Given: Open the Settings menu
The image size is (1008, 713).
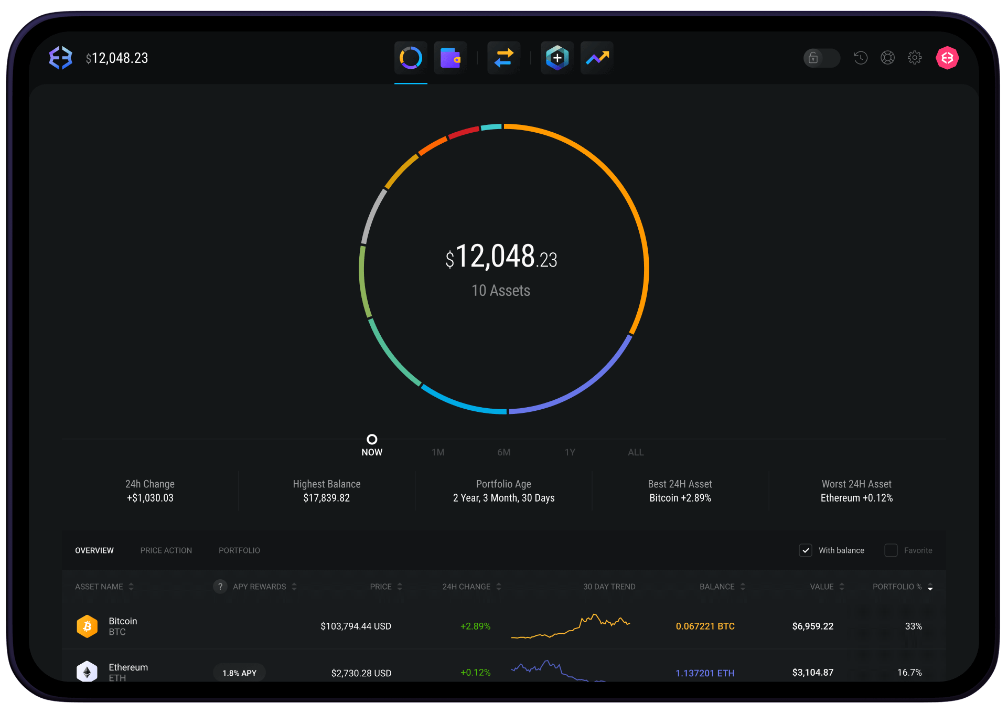Looking at the screenshot, I should (x=915, y=58).
